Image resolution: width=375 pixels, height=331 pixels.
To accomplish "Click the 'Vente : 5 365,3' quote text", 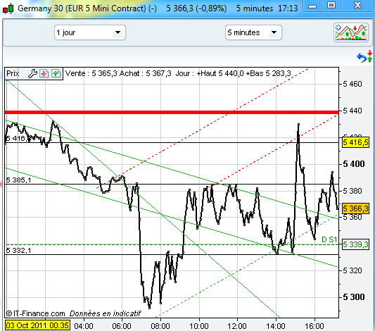I will [x=91, y=73].
